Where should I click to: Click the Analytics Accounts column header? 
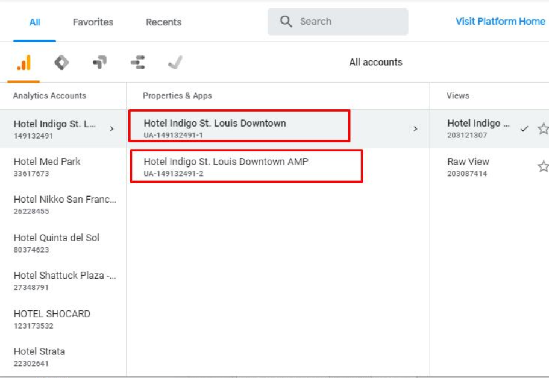(x=49, y=96)
